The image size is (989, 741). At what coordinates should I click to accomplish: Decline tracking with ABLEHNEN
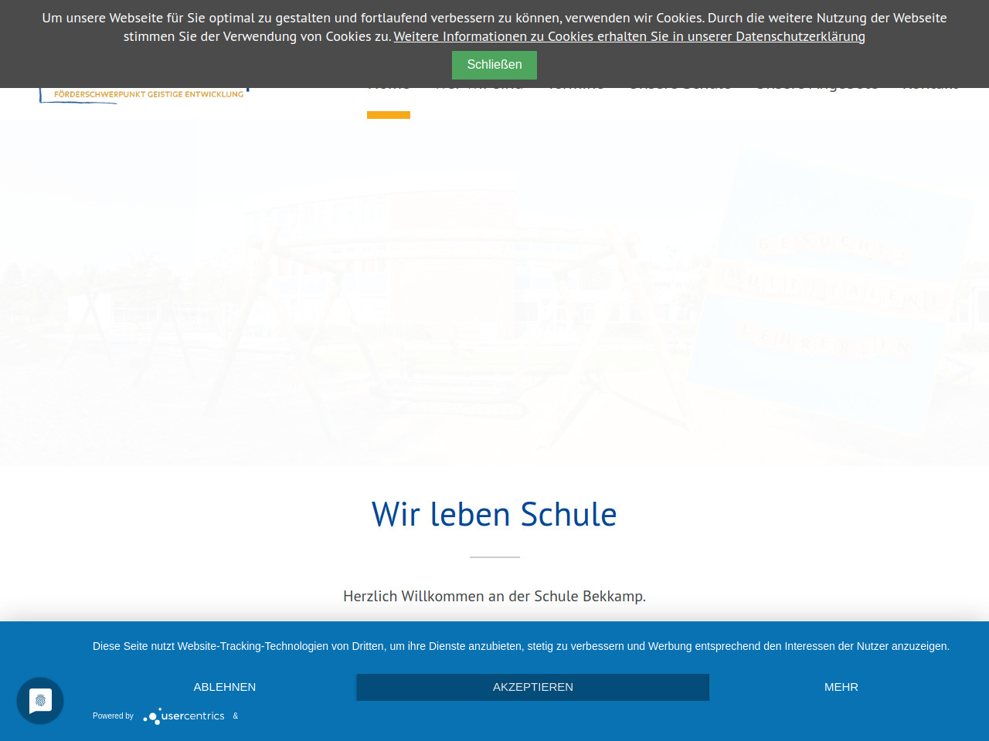tap(224, 687)
